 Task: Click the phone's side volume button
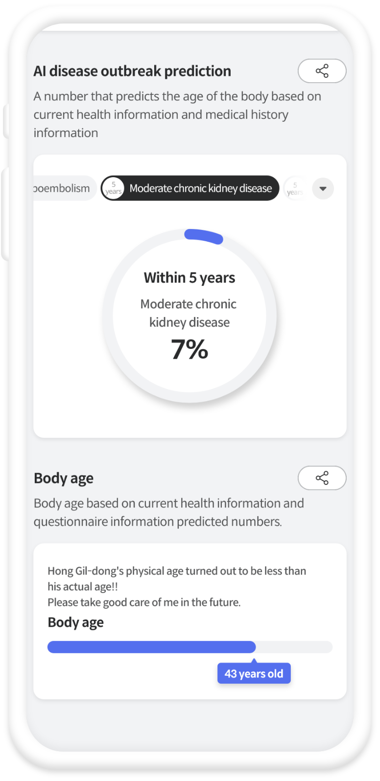[x=5, y=213]
